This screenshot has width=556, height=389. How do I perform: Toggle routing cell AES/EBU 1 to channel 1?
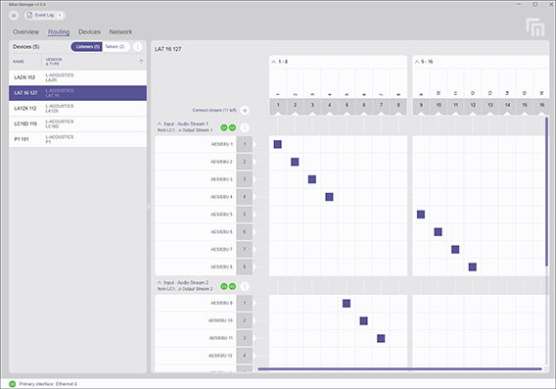278,144
